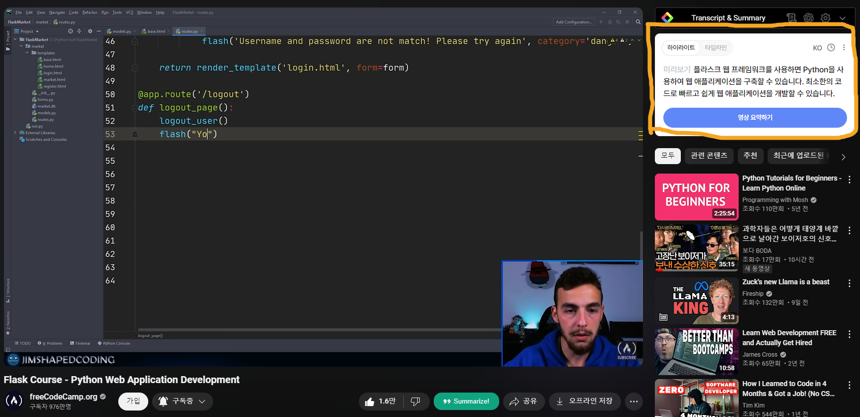The image size is (860, 417).
Task: Open the more actions ellipsis under video
Action: (x=634, y=401)
